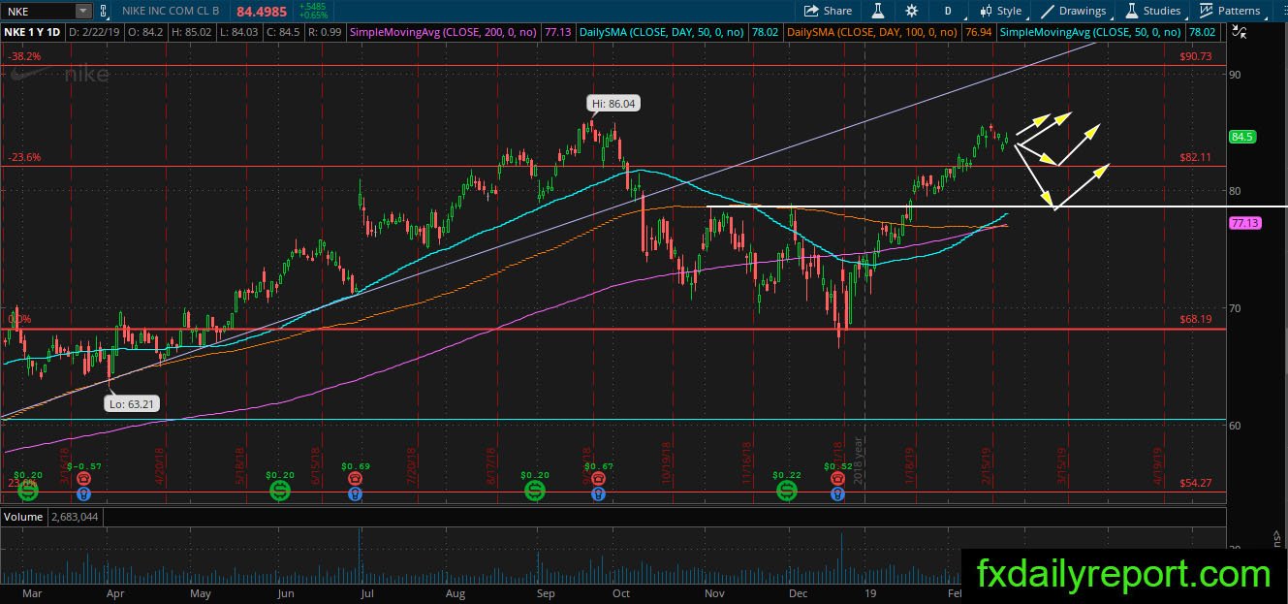Click the blue lightbulb icon under $-0.57
Viewport: 1288px width, 604px height.
point(84,493)
